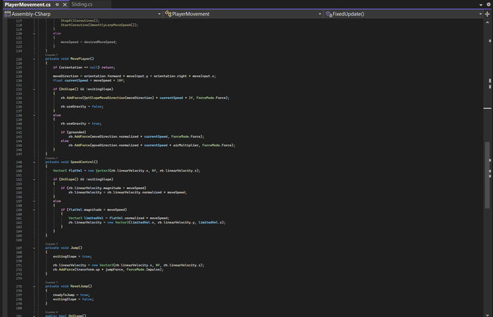493x317 pixels.
Task: Click the vertical scrollbar thumb
Action: pyautogui.click(x=488, y=176)
